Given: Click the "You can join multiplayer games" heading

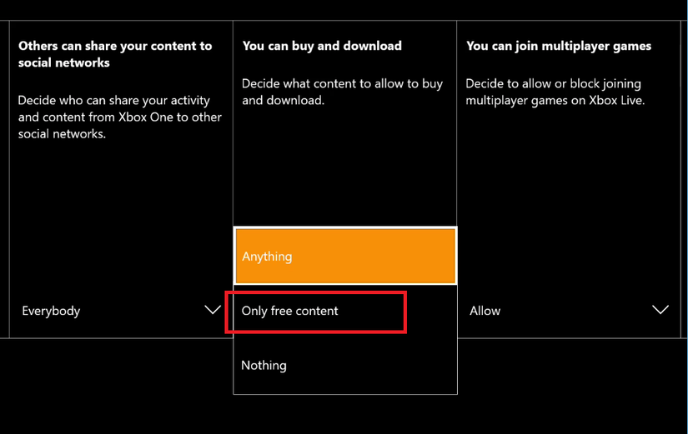Looking at the screenshot, I should [559, 46].
